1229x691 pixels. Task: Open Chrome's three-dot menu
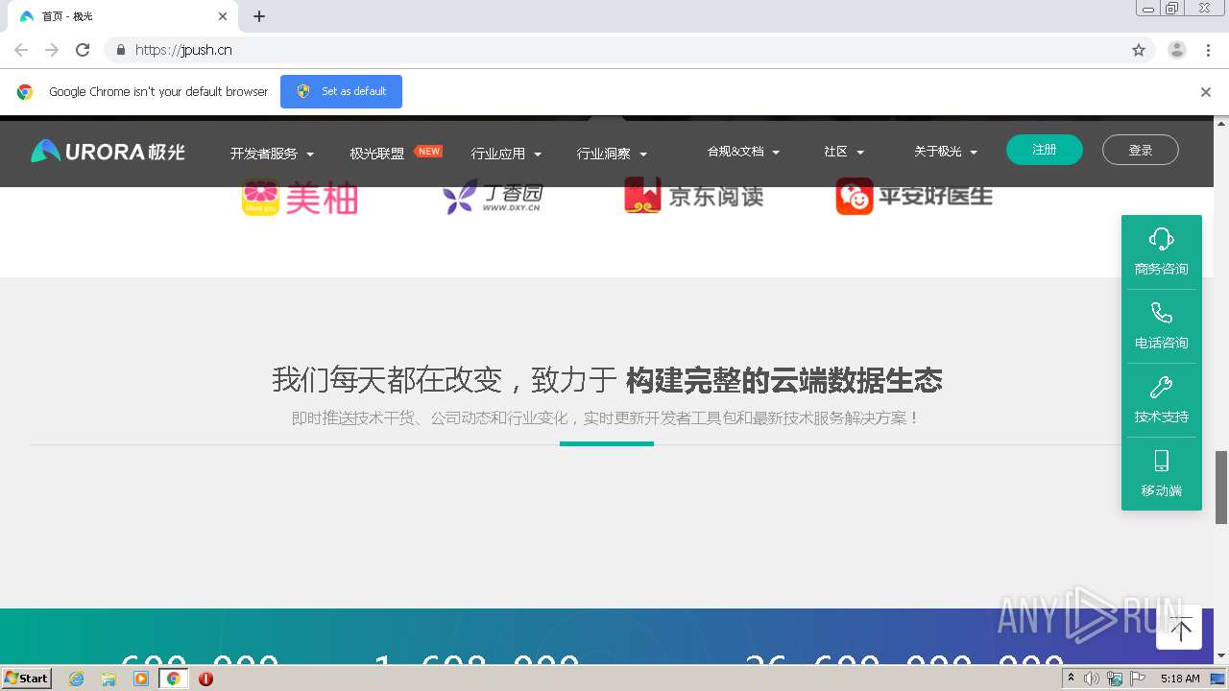click(x=1208, y=50)
